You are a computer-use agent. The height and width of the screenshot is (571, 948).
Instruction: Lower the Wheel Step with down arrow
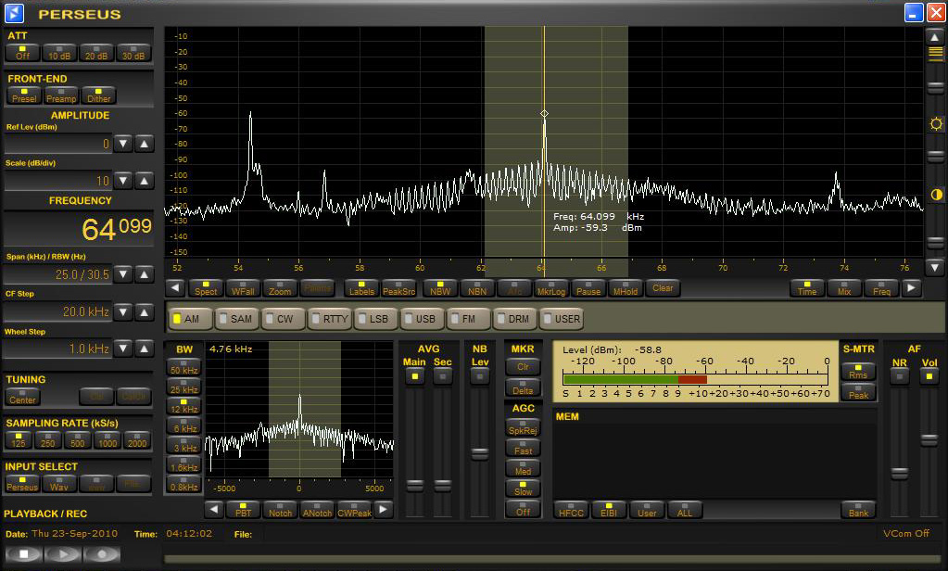point(123,349)
